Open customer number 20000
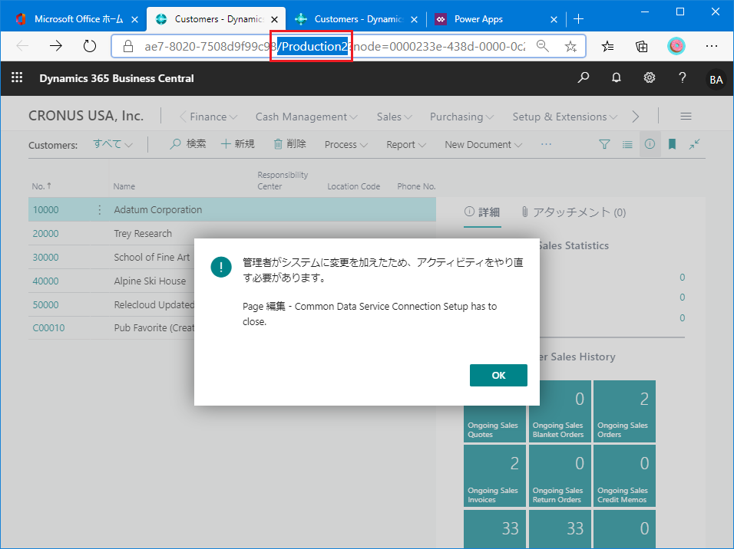The width and height of the screenshot is (734, 549). pos(45,233)
